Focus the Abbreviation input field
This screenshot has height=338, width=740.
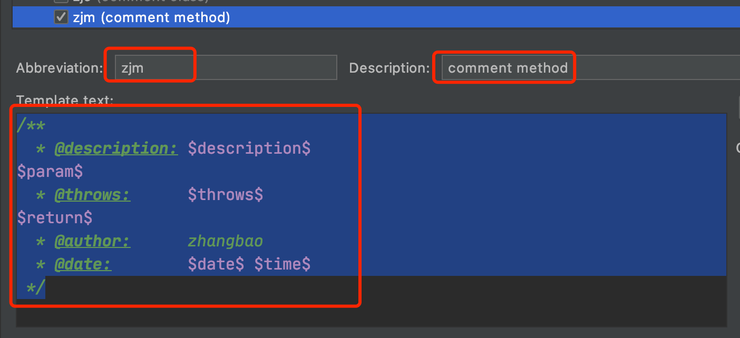pos(226,68)
